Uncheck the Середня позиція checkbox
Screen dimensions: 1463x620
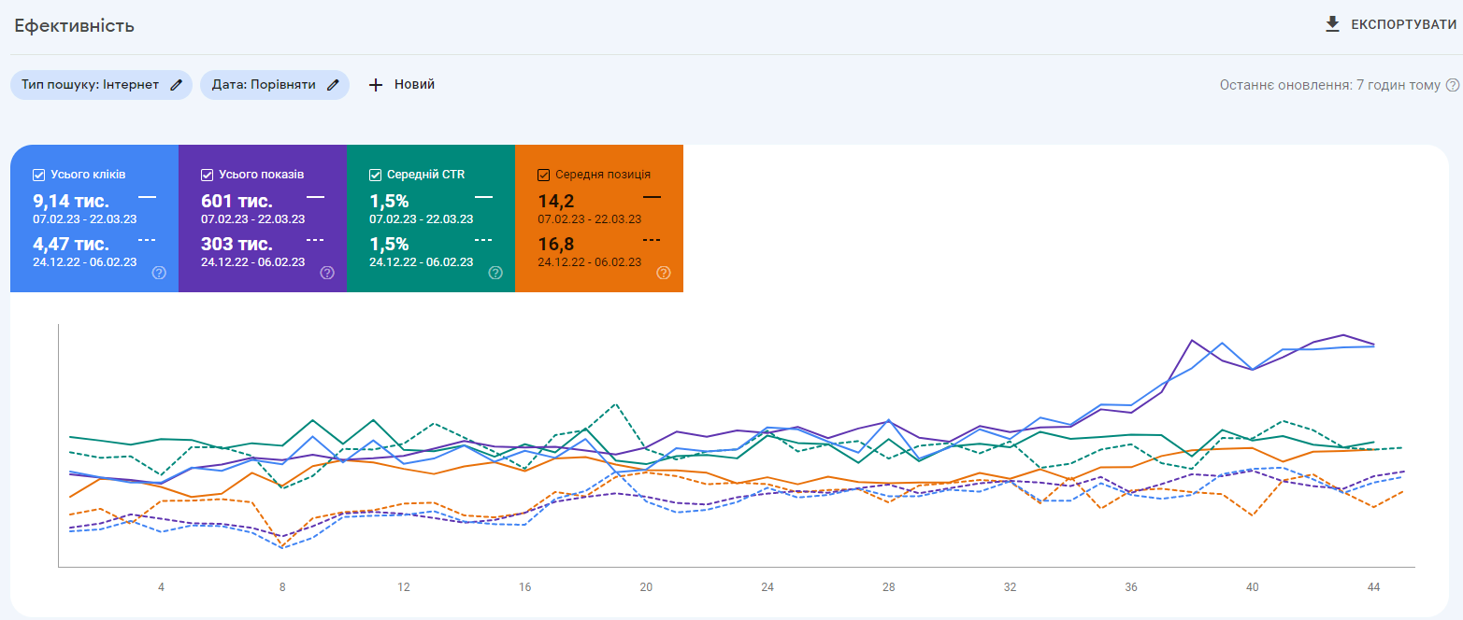(x=543, y=175)
